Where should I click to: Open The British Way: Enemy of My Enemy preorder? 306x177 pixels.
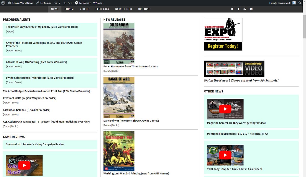point(42,27)
